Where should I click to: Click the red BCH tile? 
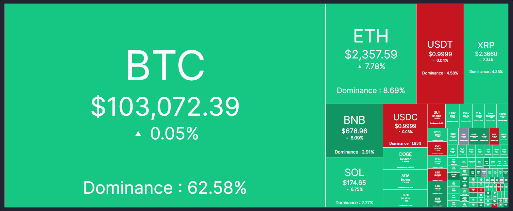(437, 149)
